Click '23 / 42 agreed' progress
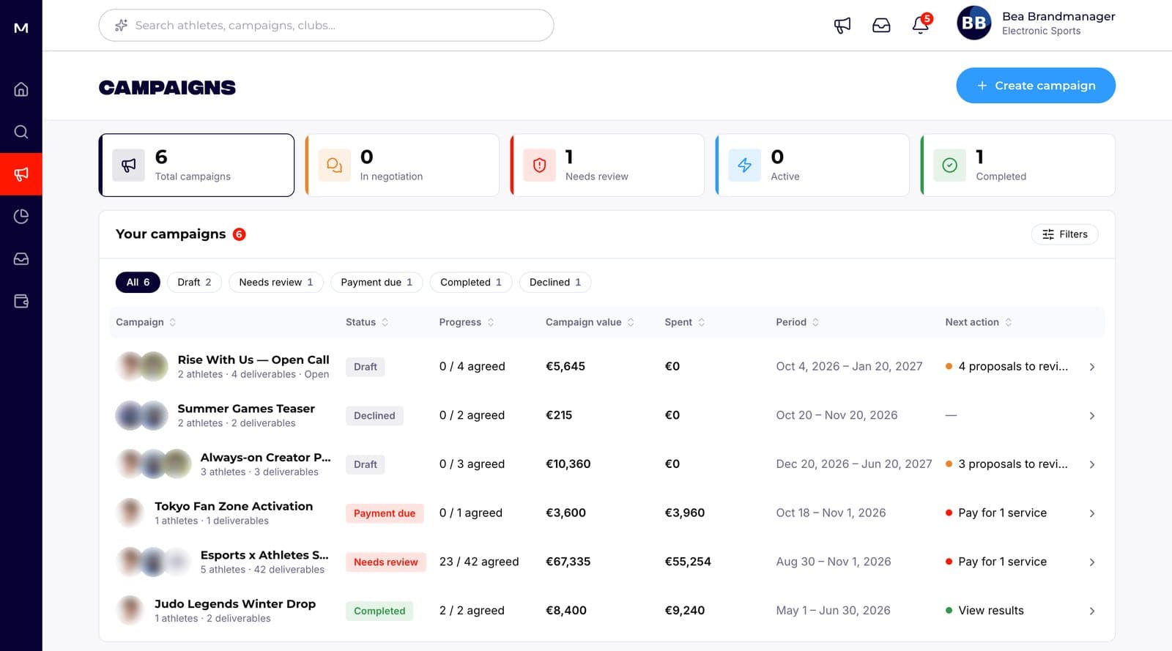The height and width of the screenshot is (651, 1172). coord(479,562)
